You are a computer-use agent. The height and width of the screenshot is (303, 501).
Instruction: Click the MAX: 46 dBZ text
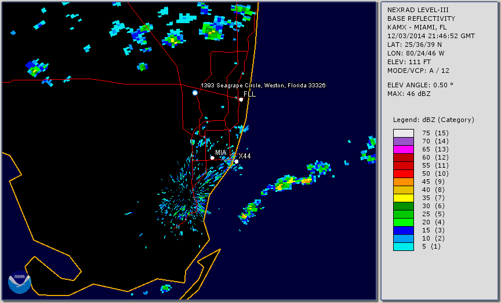point(409,94)
